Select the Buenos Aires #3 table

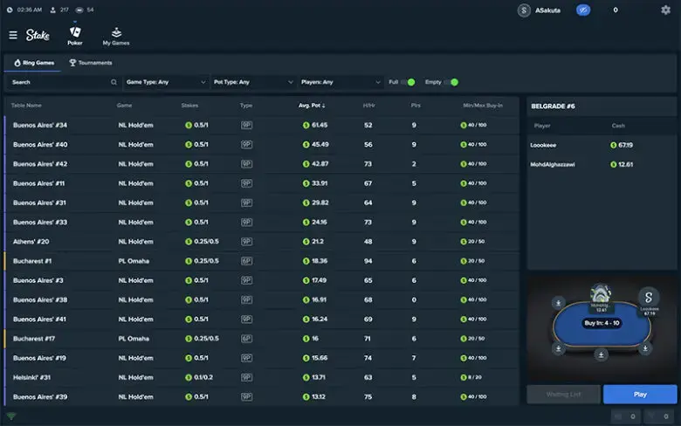pyautogui.click(x=262, y=280)
